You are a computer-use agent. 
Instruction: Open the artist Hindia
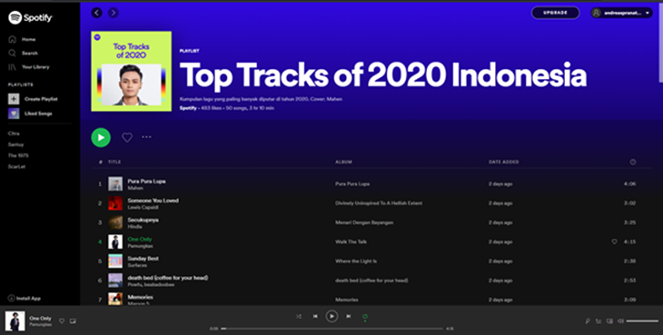click(x=135, y=227)
